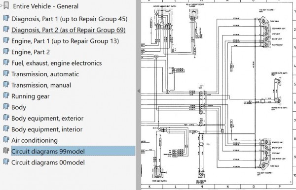This screenshot has width=296, height=190.
Task: Click bookmark icon next to Transmission, automatic
Action: 6,73
